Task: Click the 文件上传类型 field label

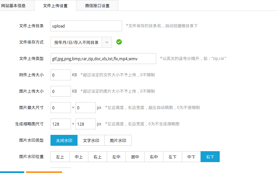Action: [31, 59]
